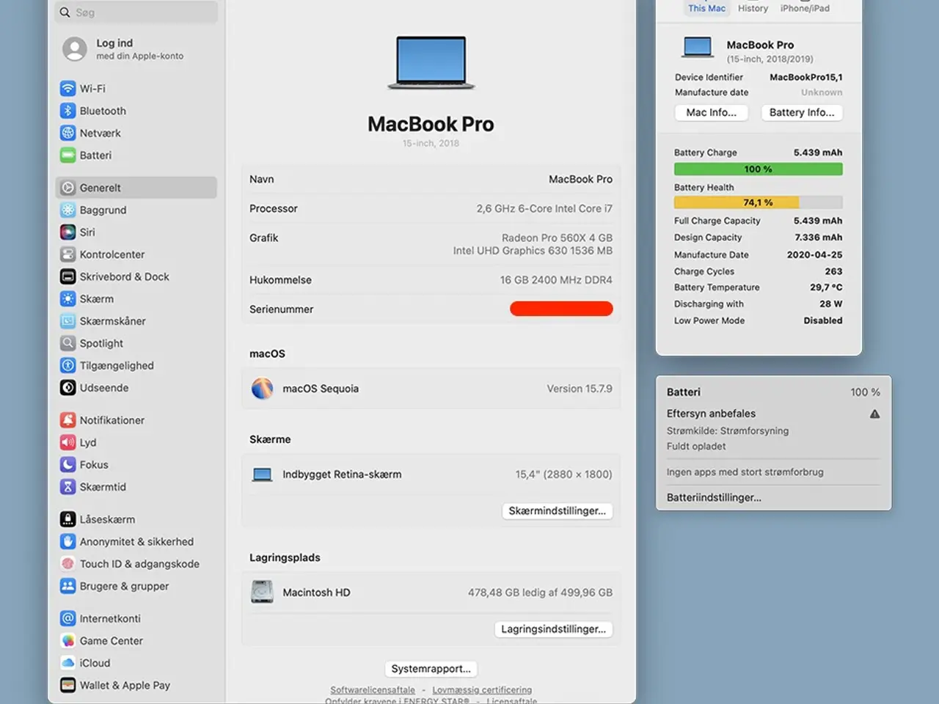Click the Navn row MacBook Pro

tap(431, 179)
